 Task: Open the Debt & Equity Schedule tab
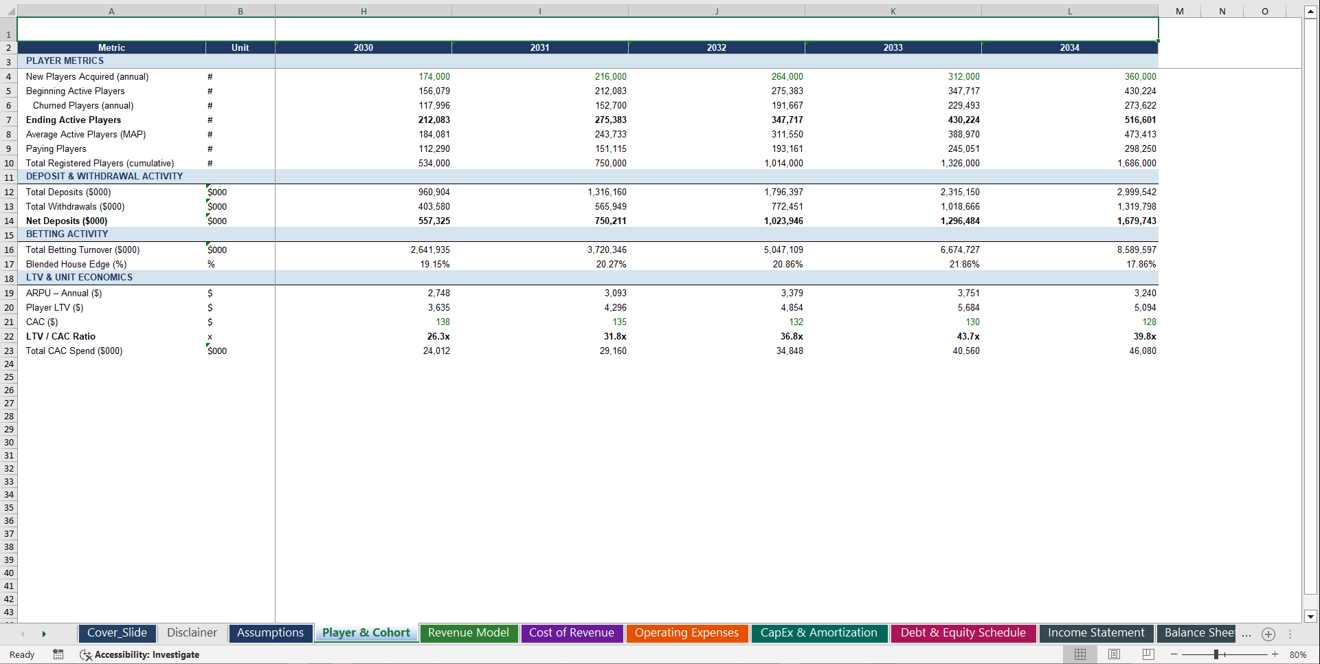(x=963, y=633)
